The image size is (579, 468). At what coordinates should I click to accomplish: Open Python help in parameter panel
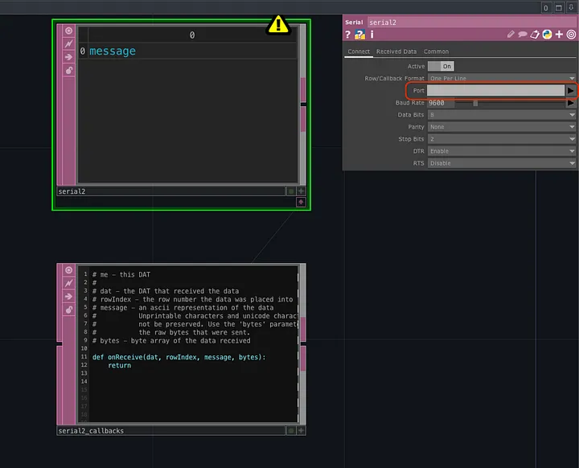[359, 35]
